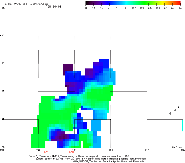Click the note line starting "Note: 1) Times are GMT"

[79, 156]
